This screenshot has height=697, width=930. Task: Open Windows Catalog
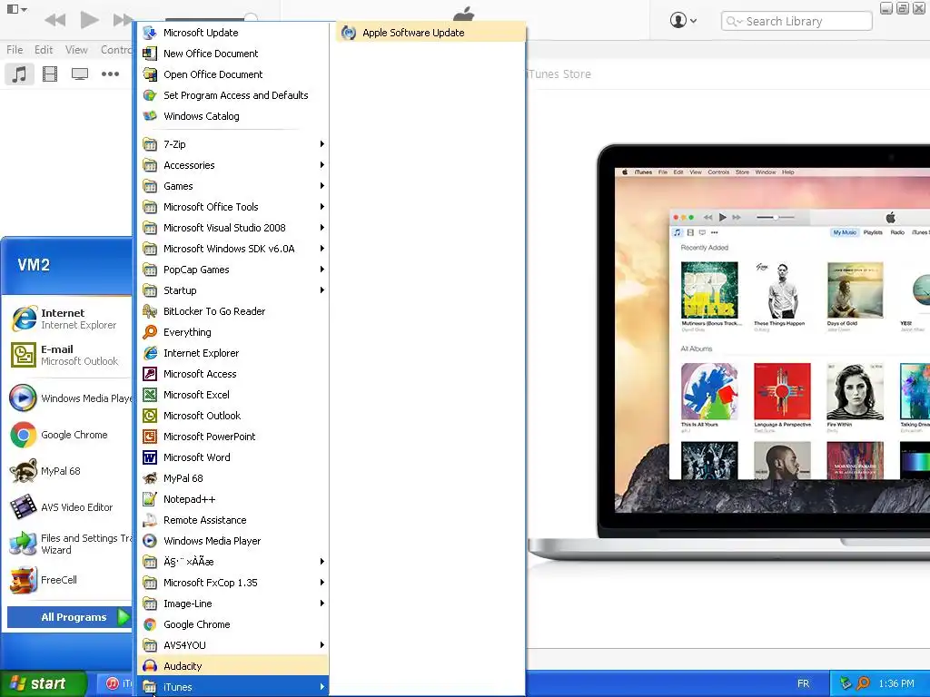point(232,116)
